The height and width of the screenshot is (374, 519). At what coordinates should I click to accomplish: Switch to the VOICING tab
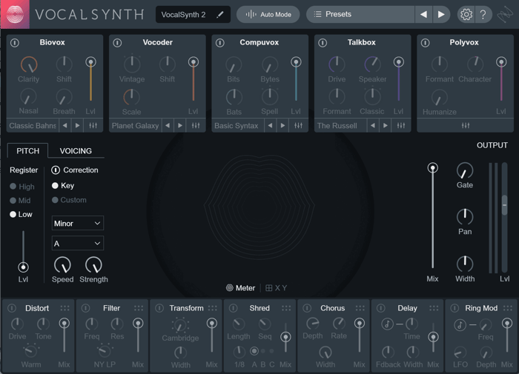pos(76,151)
